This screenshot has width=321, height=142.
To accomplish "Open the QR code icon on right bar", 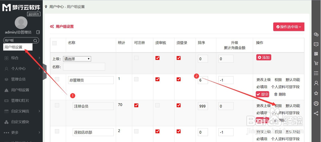I will (316, 54).
